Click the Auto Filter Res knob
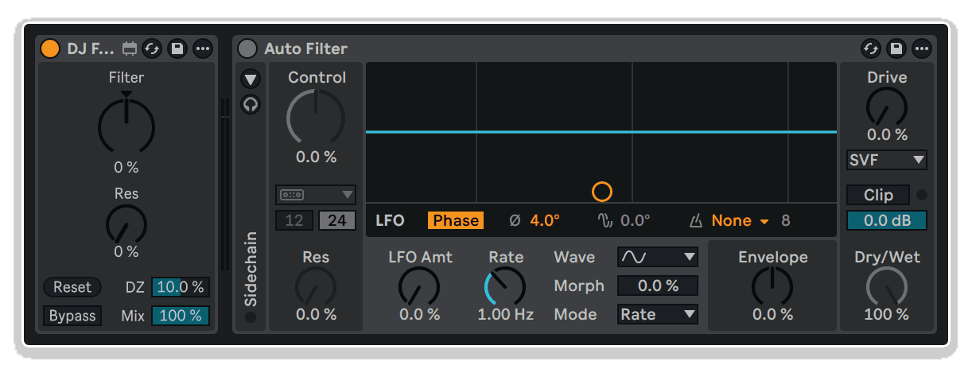The height and width of the screenshot is (369, 972). click(316, 286)
